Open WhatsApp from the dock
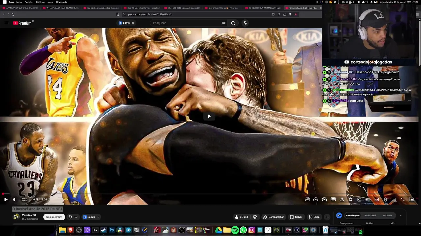Screen dimensions: 421x236 coord(243,230)
